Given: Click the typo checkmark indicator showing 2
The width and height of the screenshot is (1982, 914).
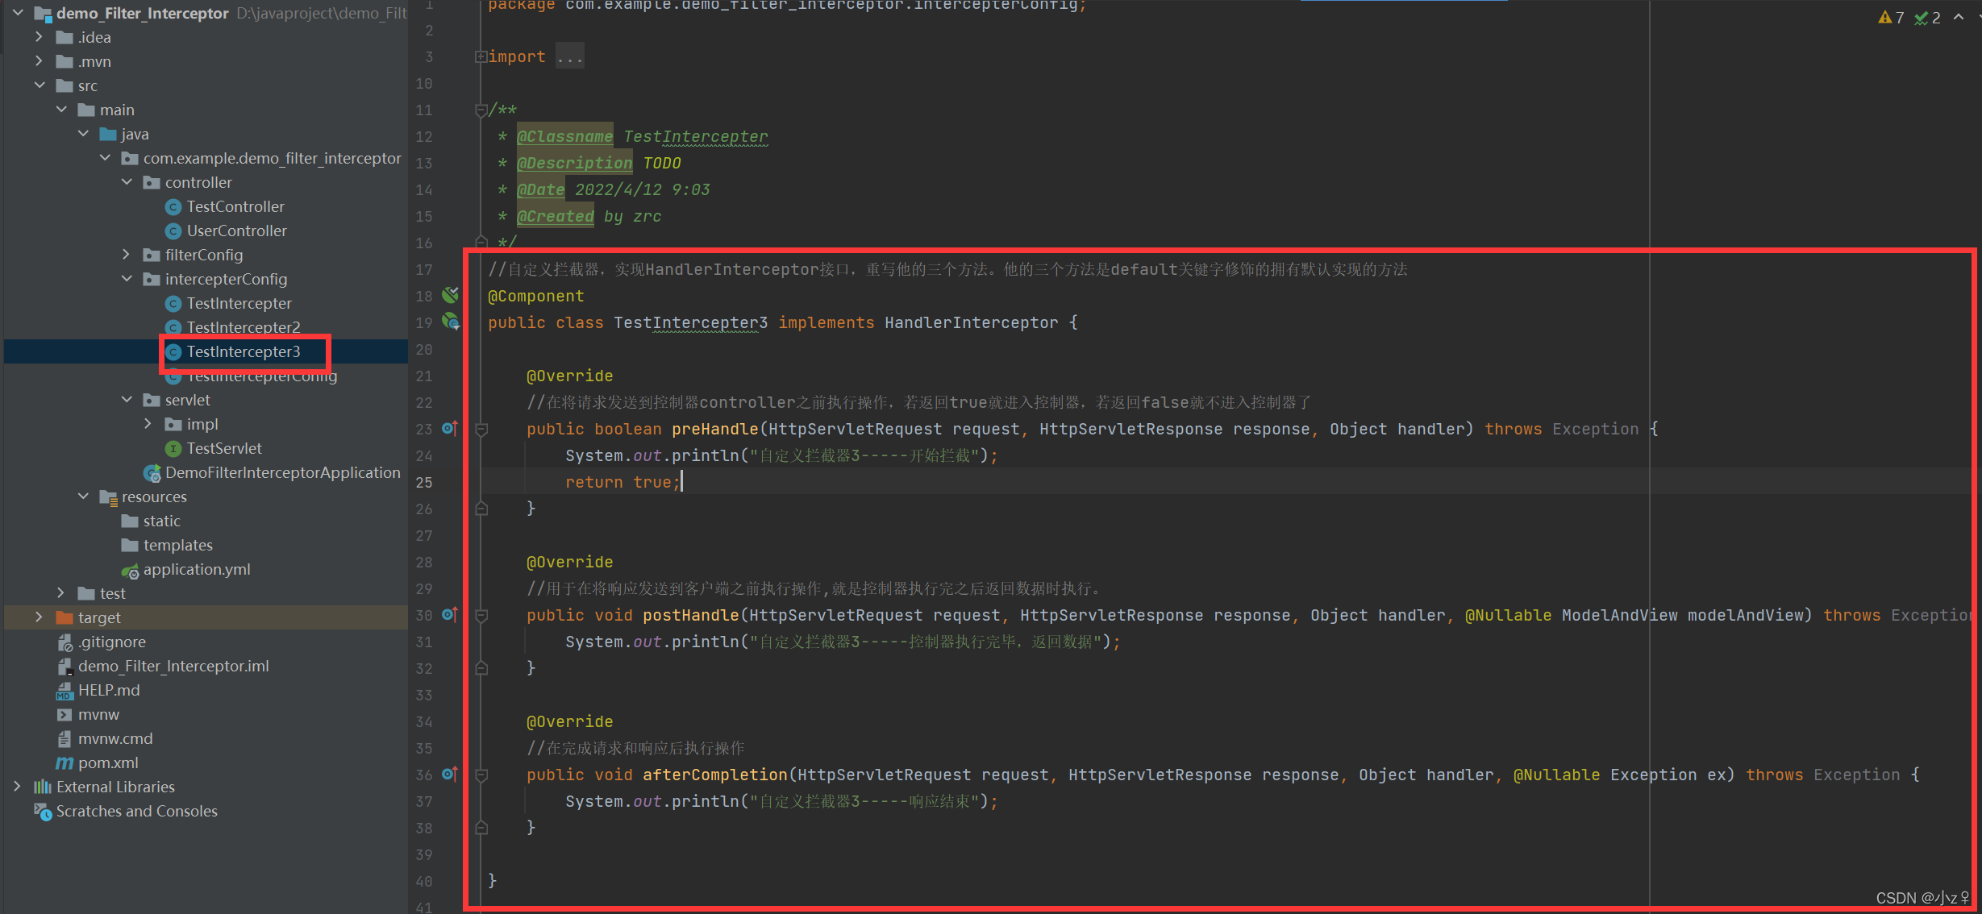Looking at the screenshot, I should (1927, 18).
